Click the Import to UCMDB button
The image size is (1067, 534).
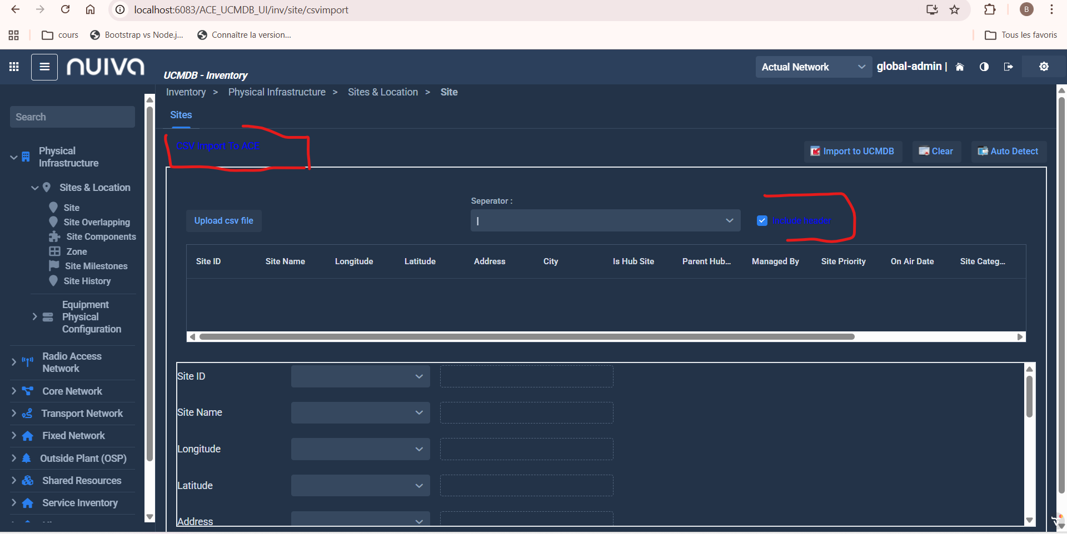pyautogui.click(x=852, y=152)
